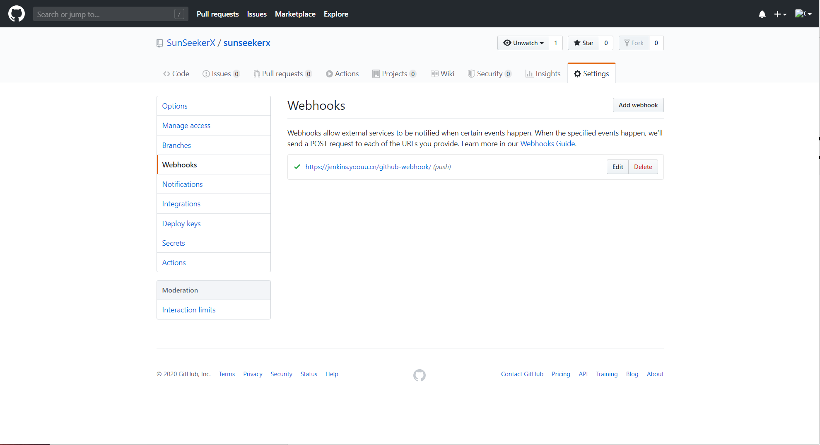Open Marketplace in the top navigation
The image size is (820, 445).
coord(295,14)
